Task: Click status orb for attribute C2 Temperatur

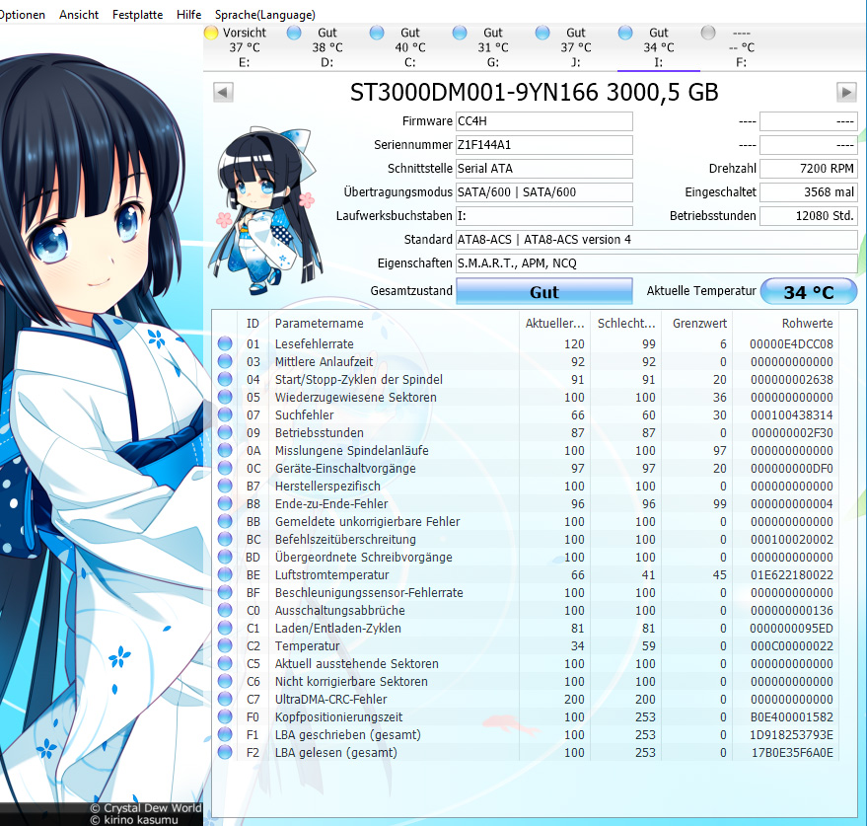Action: click(x=225, y=645)
